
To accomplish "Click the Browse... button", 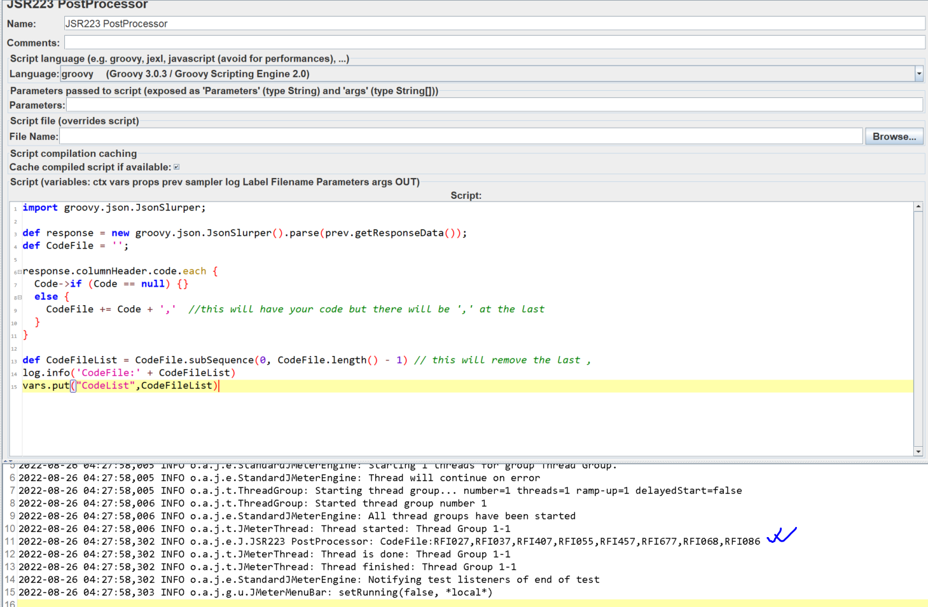I will (894, 136).
